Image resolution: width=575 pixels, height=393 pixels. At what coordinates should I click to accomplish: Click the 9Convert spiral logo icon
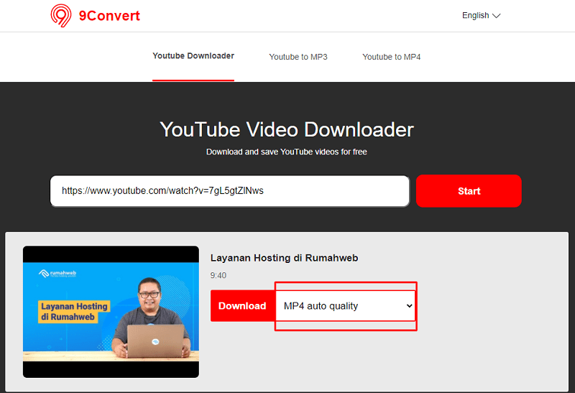[61, 15]
